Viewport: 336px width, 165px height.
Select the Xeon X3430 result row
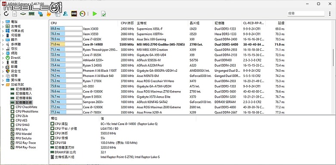coord(168,29)
